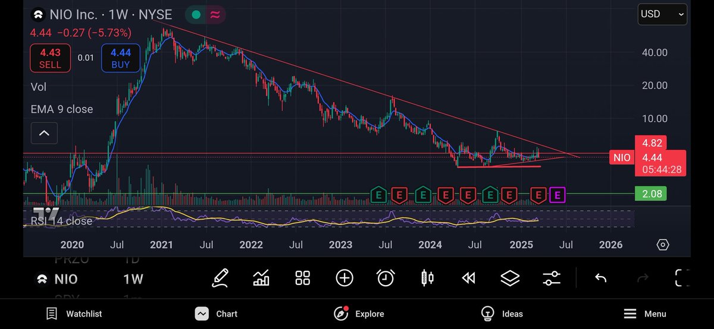The height and width of the screenshot is (329, 714).
Task: Click the first green earnings E marker
Action: click(377, 194)
